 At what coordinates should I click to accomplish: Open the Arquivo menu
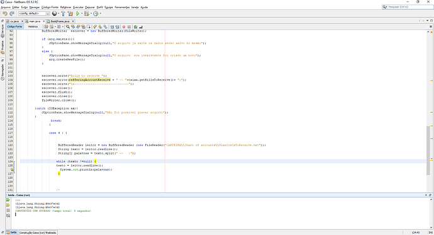(x=6, y=7)
